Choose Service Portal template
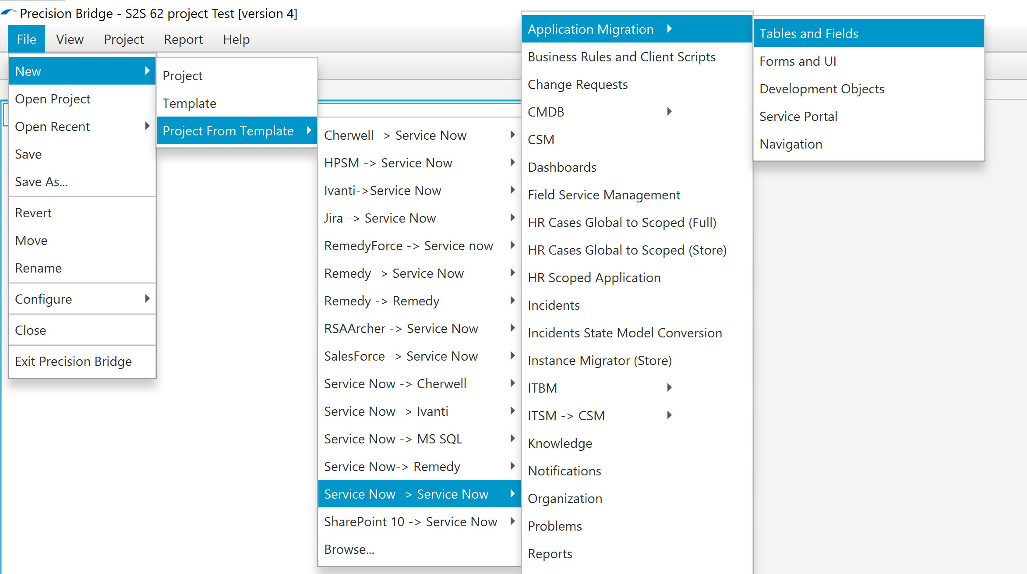 tap(869, 116)
